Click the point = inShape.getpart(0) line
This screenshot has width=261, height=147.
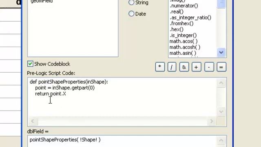(x=65, y=88)
